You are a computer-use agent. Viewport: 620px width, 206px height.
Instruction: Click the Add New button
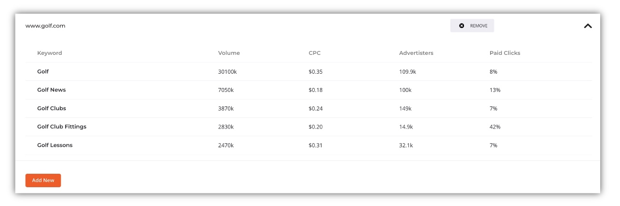point(43,180)
